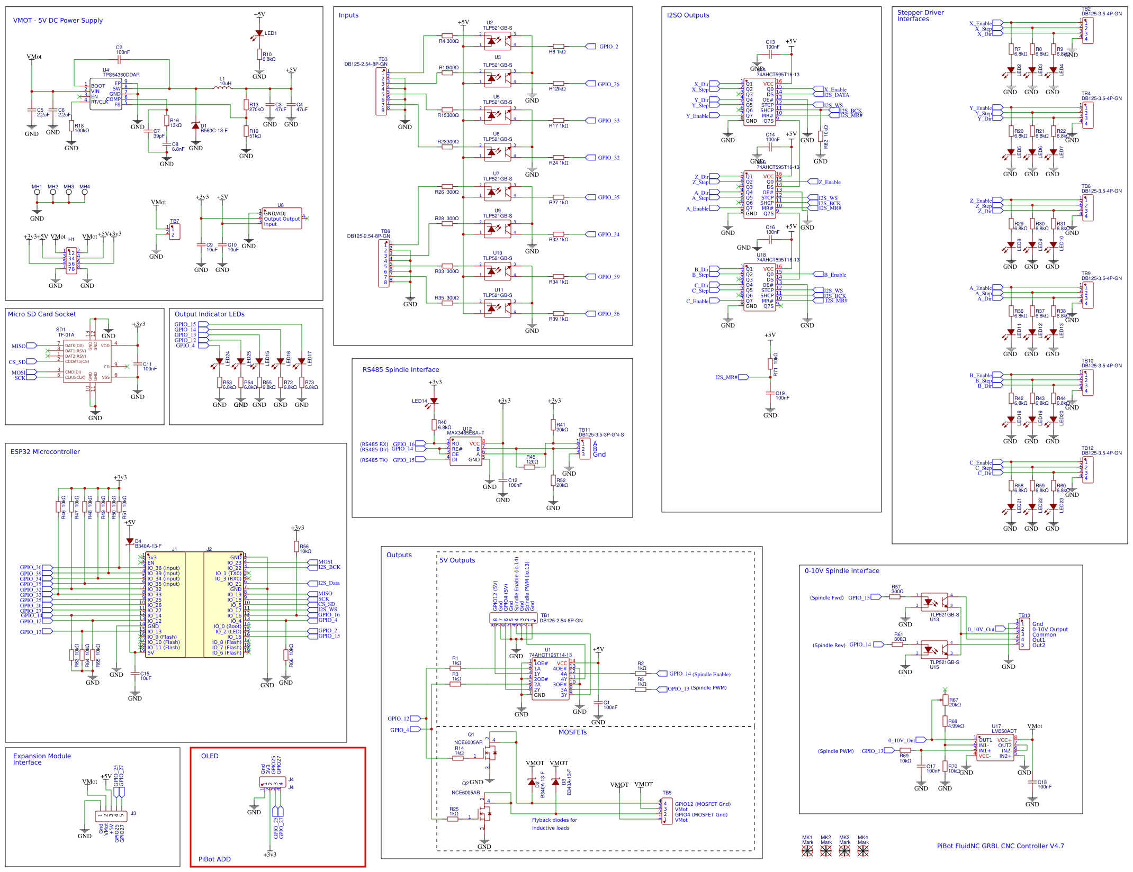The height and width of the screenshot is (872, 1133).
Task: Click the TB11 RS485 terminal block
Action: 585,449
